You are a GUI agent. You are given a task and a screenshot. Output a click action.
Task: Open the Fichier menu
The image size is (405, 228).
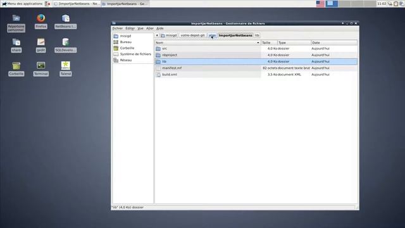point(118,28)
